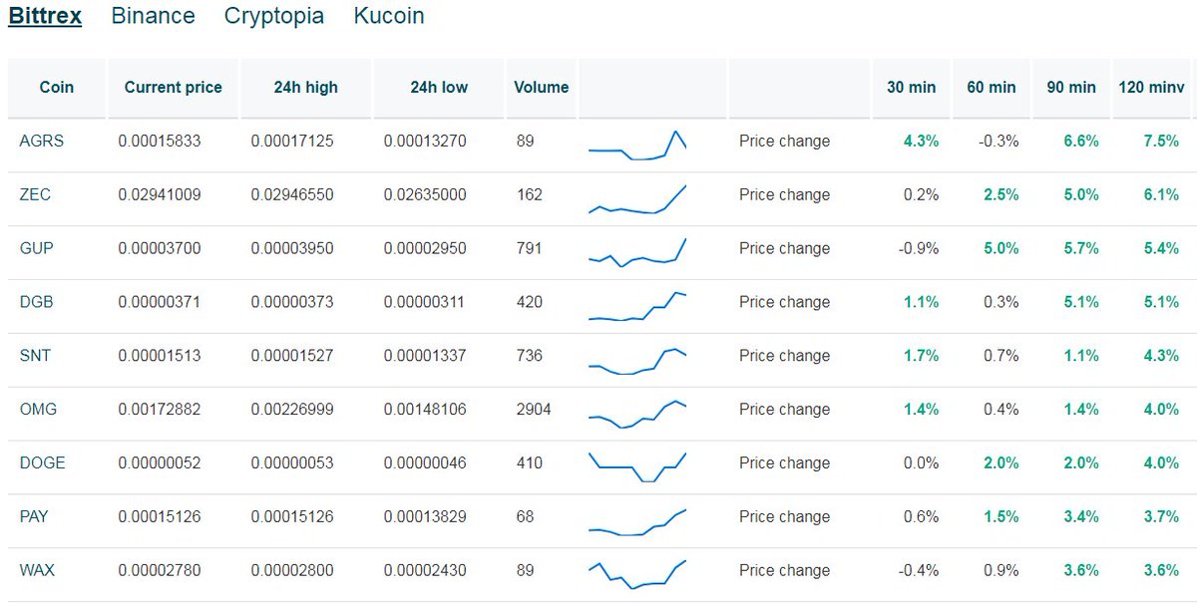View the SNT sparkline price chart
Viewport: 1197px width, 606px height.
tap(637, 360)
